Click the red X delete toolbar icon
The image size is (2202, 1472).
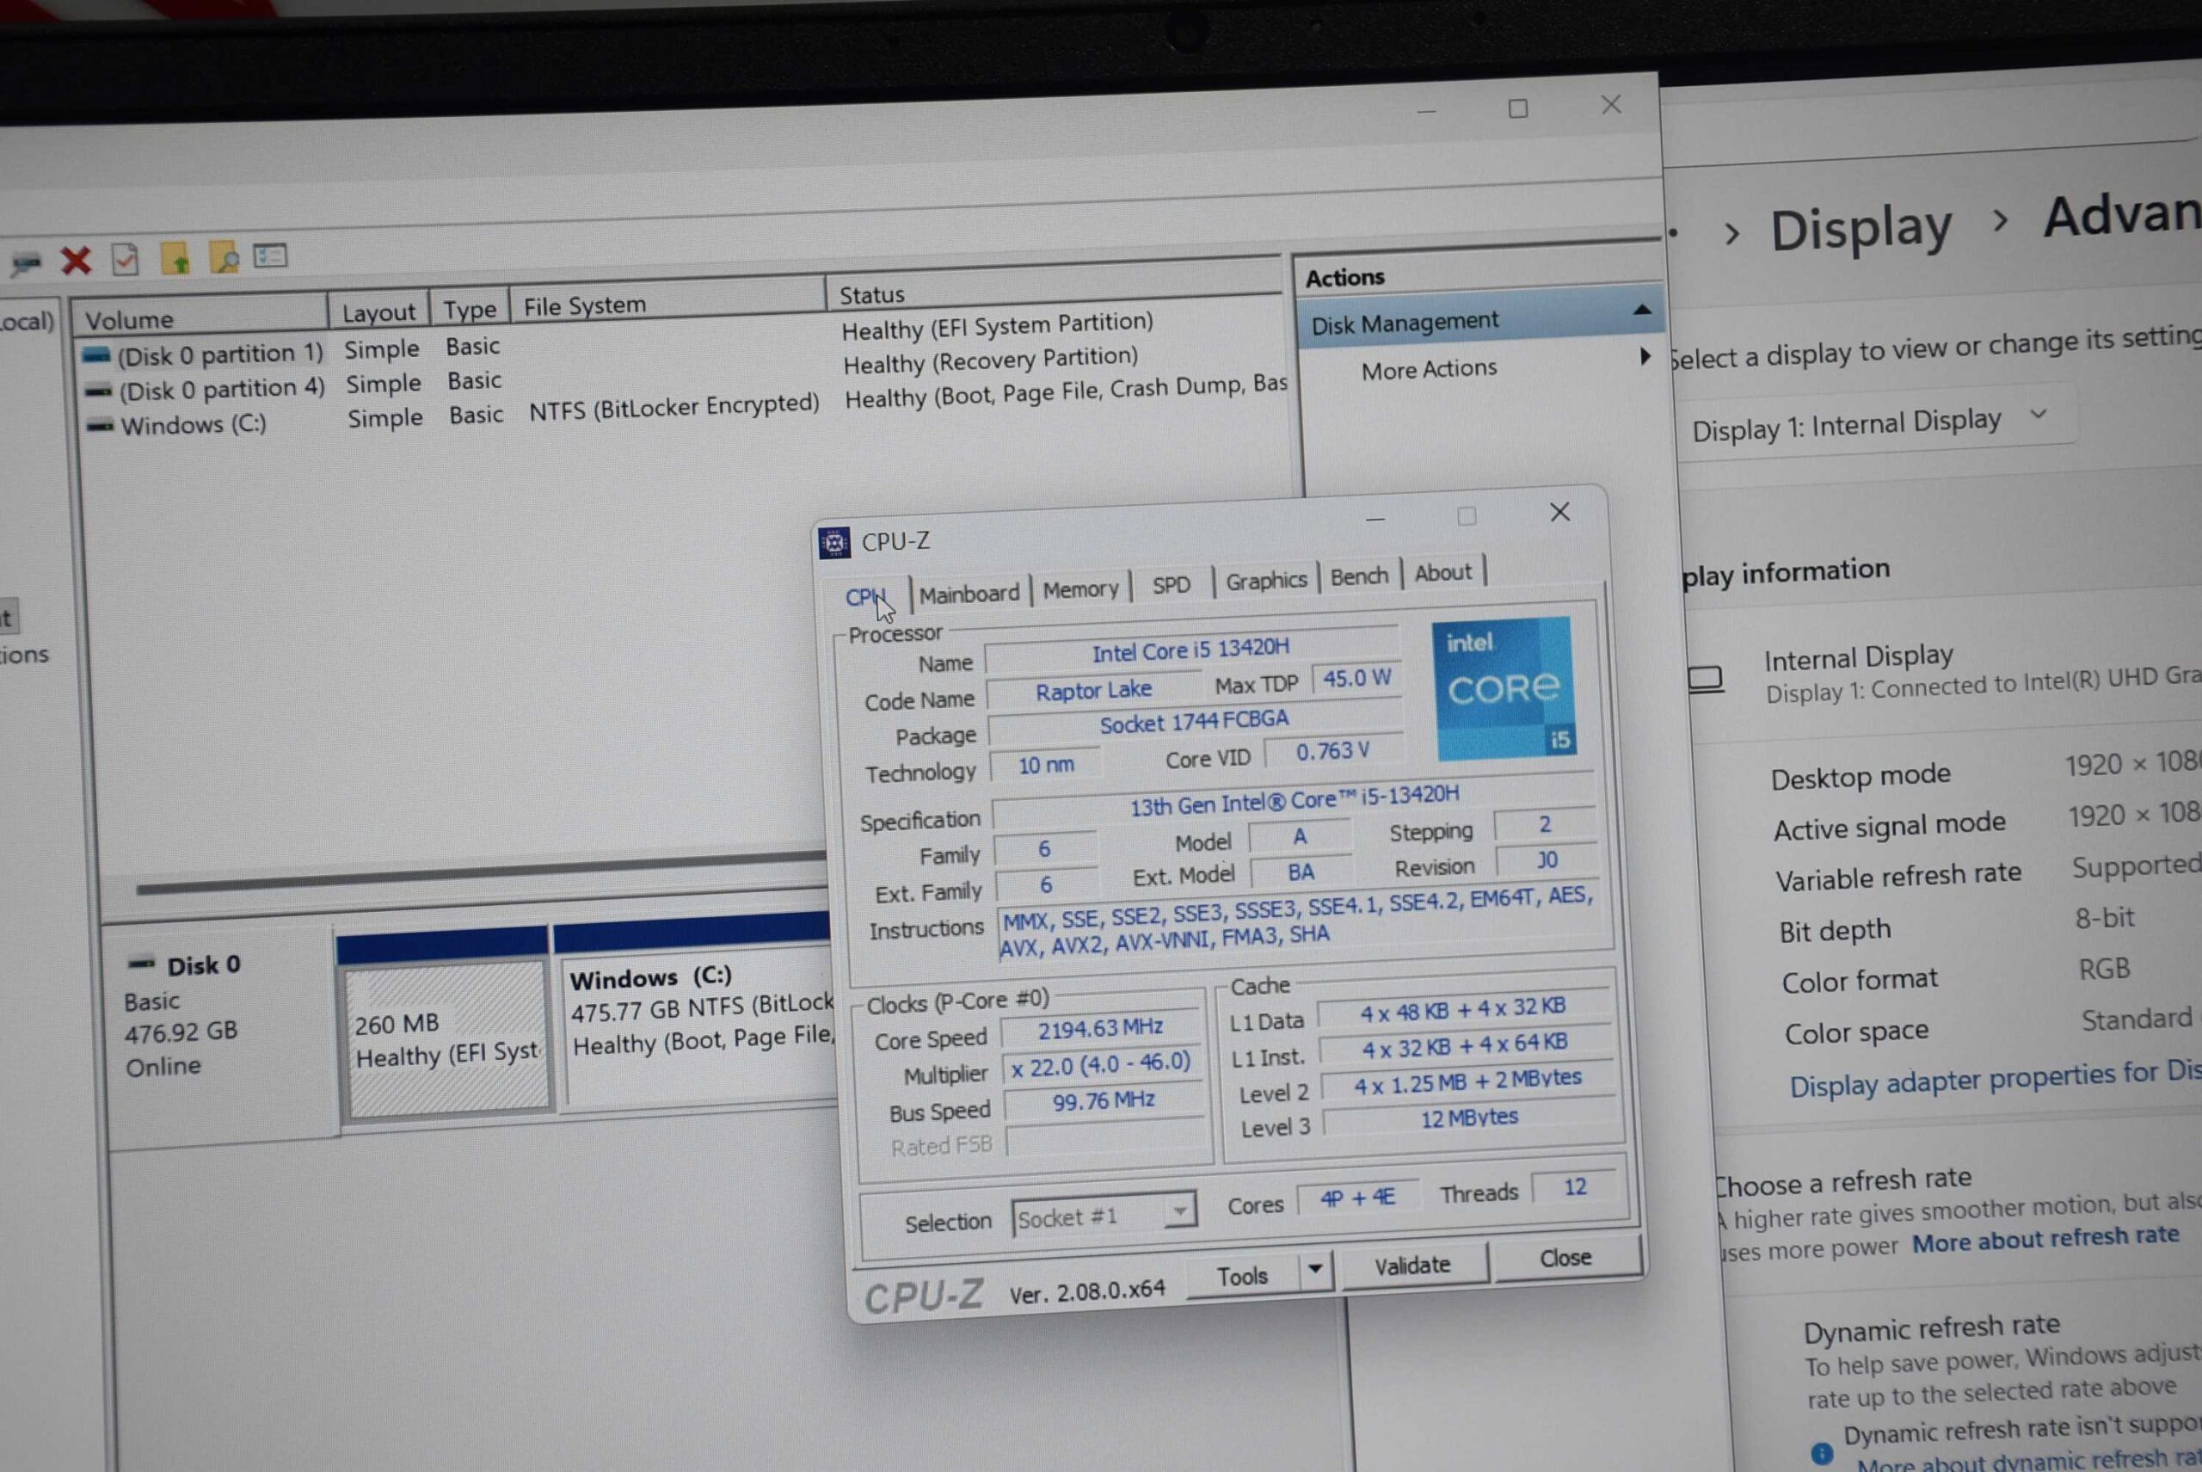click(76, 260)
